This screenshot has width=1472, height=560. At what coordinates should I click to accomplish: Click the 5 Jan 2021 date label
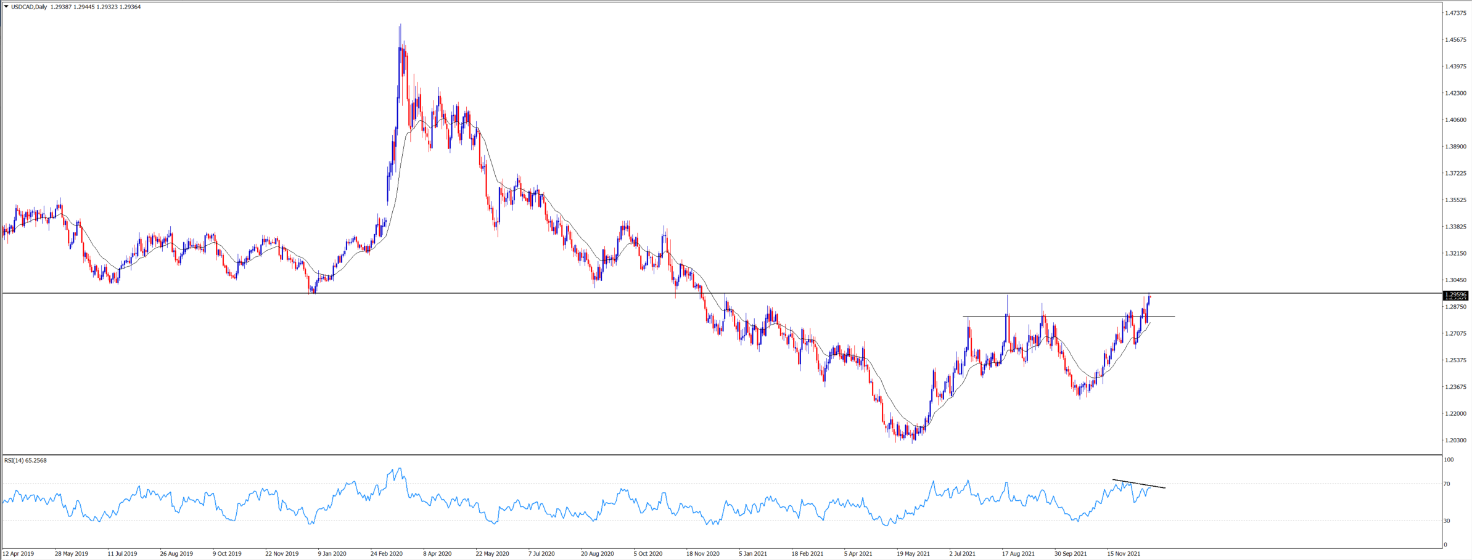click(x=753, y=554)
